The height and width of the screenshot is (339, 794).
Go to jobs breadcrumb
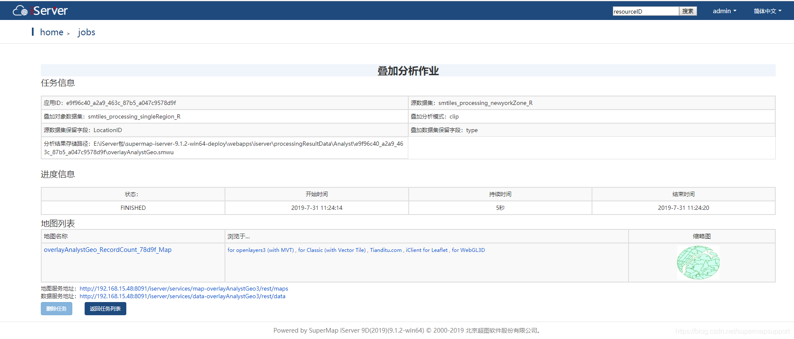(86, 32)
